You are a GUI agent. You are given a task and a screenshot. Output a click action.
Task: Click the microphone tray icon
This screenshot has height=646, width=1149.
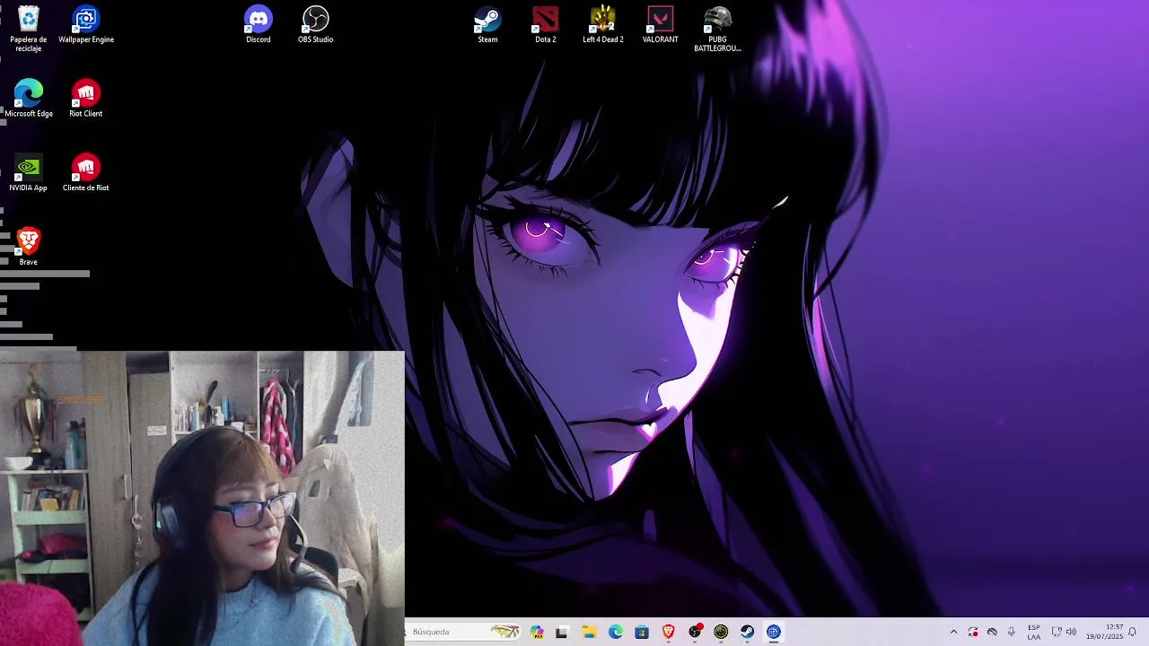(x=1011, y=632)
